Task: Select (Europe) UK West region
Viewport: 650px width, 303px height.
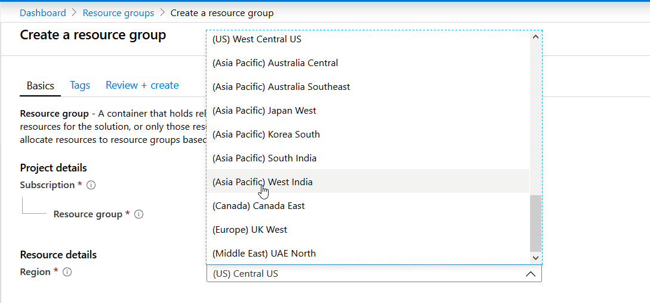Action: point(368,229)
